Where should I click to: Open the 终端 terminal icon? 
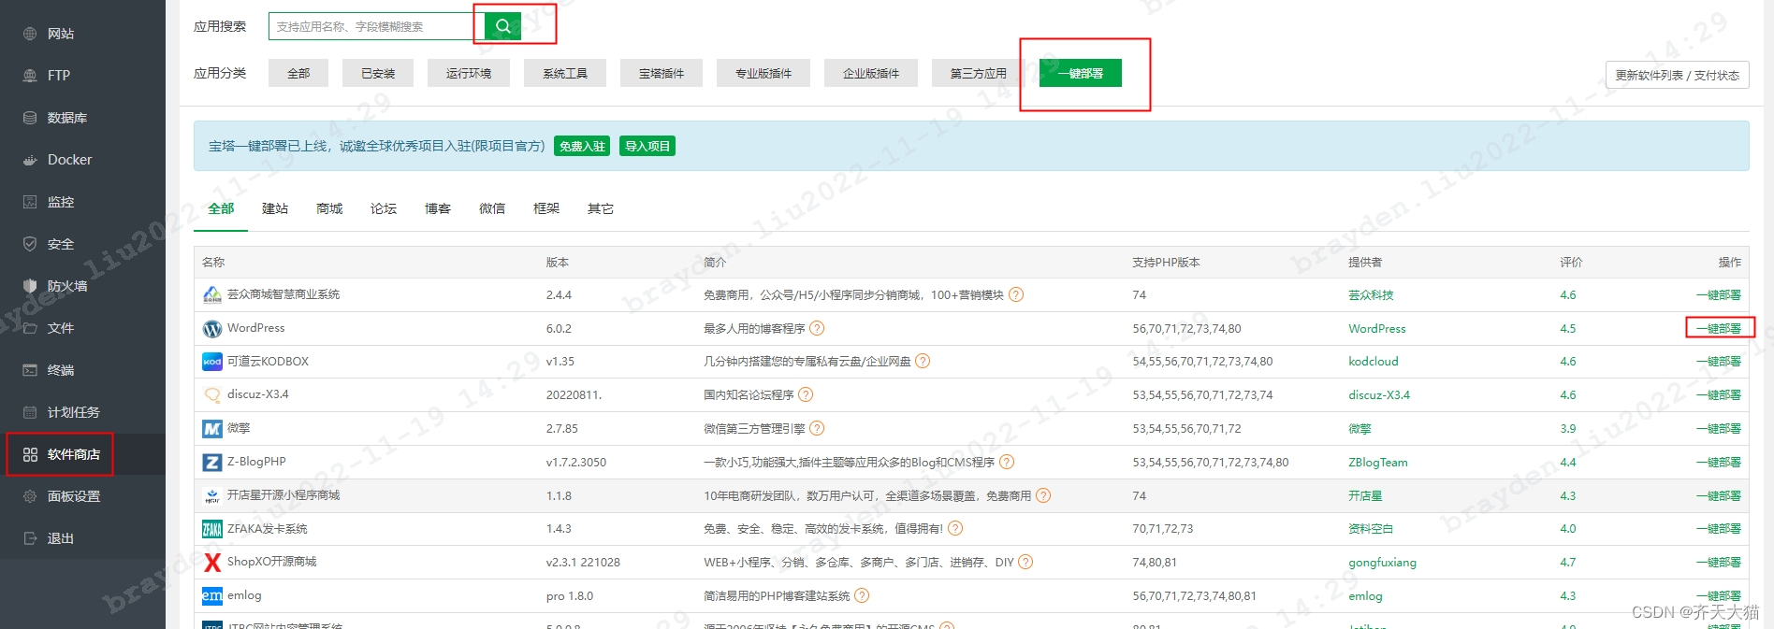click(30, 370)
